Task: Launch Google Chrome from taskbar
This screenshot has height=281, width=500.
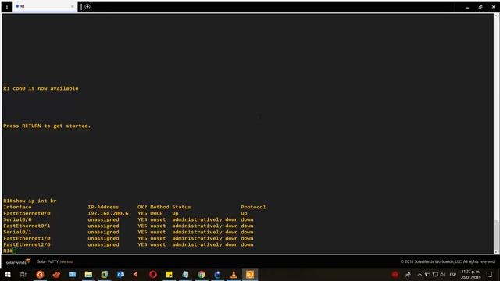Action: [x=202, y=274]
